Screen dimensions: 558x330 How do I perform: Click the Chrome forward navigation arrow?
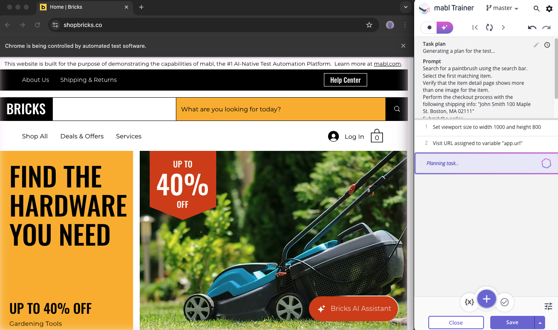coord(22,25)
